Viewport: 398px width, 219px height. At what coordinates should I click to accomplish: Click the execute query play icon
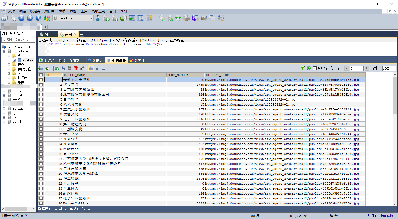[21, 18]
